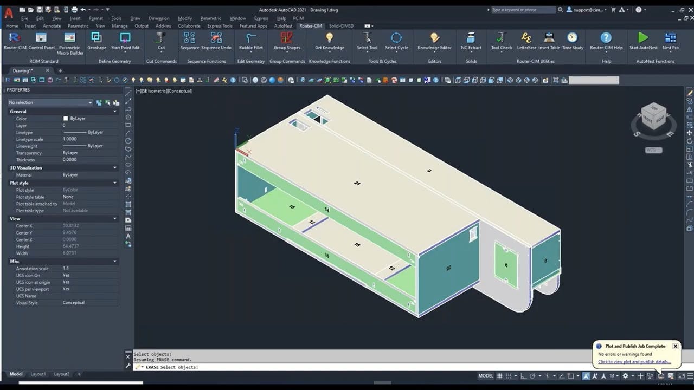
Task: Click the plot and publish details link
Action: [634, 362]
